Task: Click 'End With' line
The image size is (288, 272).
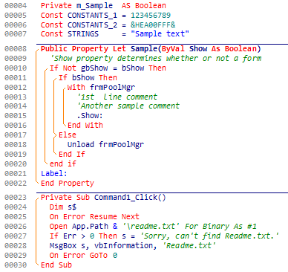Action: click(85, 126)
